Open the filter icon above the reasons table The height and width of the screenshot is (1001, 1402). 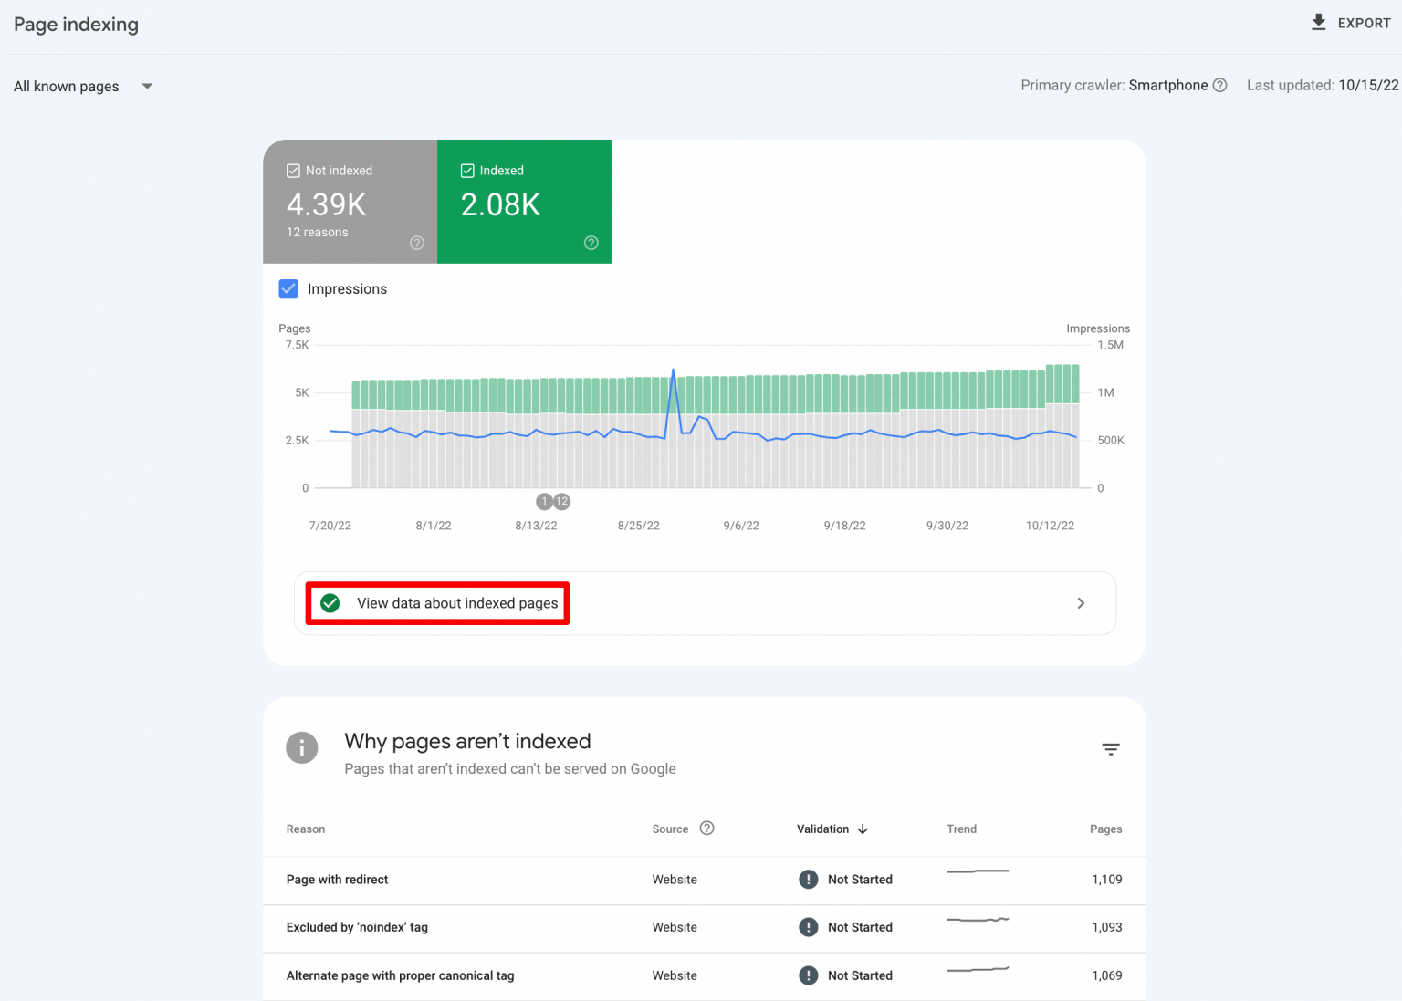tap(1111, 748)
